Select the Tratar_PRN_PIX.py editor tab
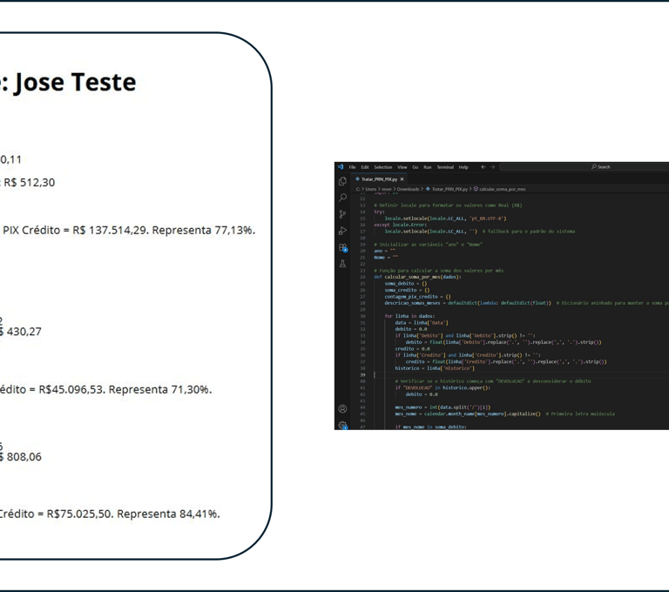The width and height of the screenshot is (669, 592). [x=379, y=179]
